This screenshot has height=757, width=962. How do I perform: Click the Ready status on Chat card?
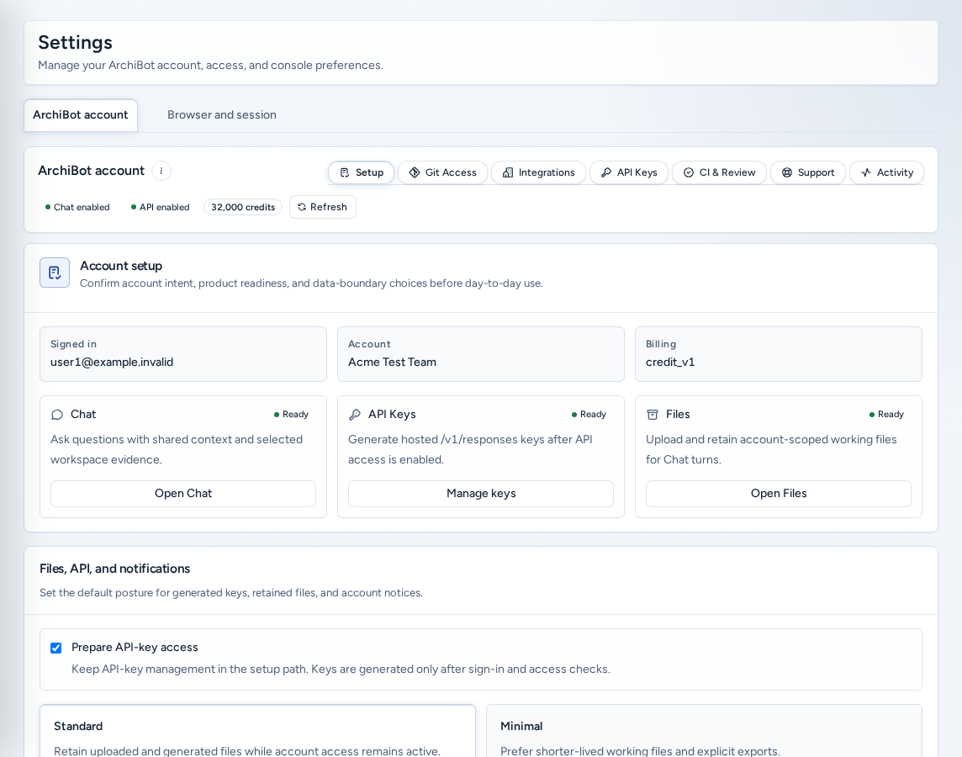pyautogui.click(x=292, y=415)
